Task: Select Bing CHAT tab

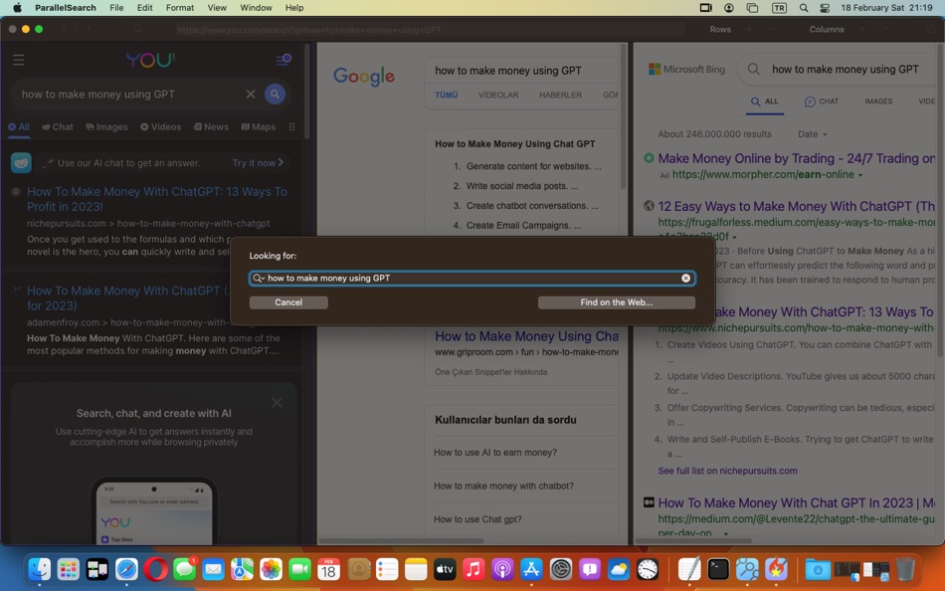Action: pyautogui.click(x=822, y=101)
